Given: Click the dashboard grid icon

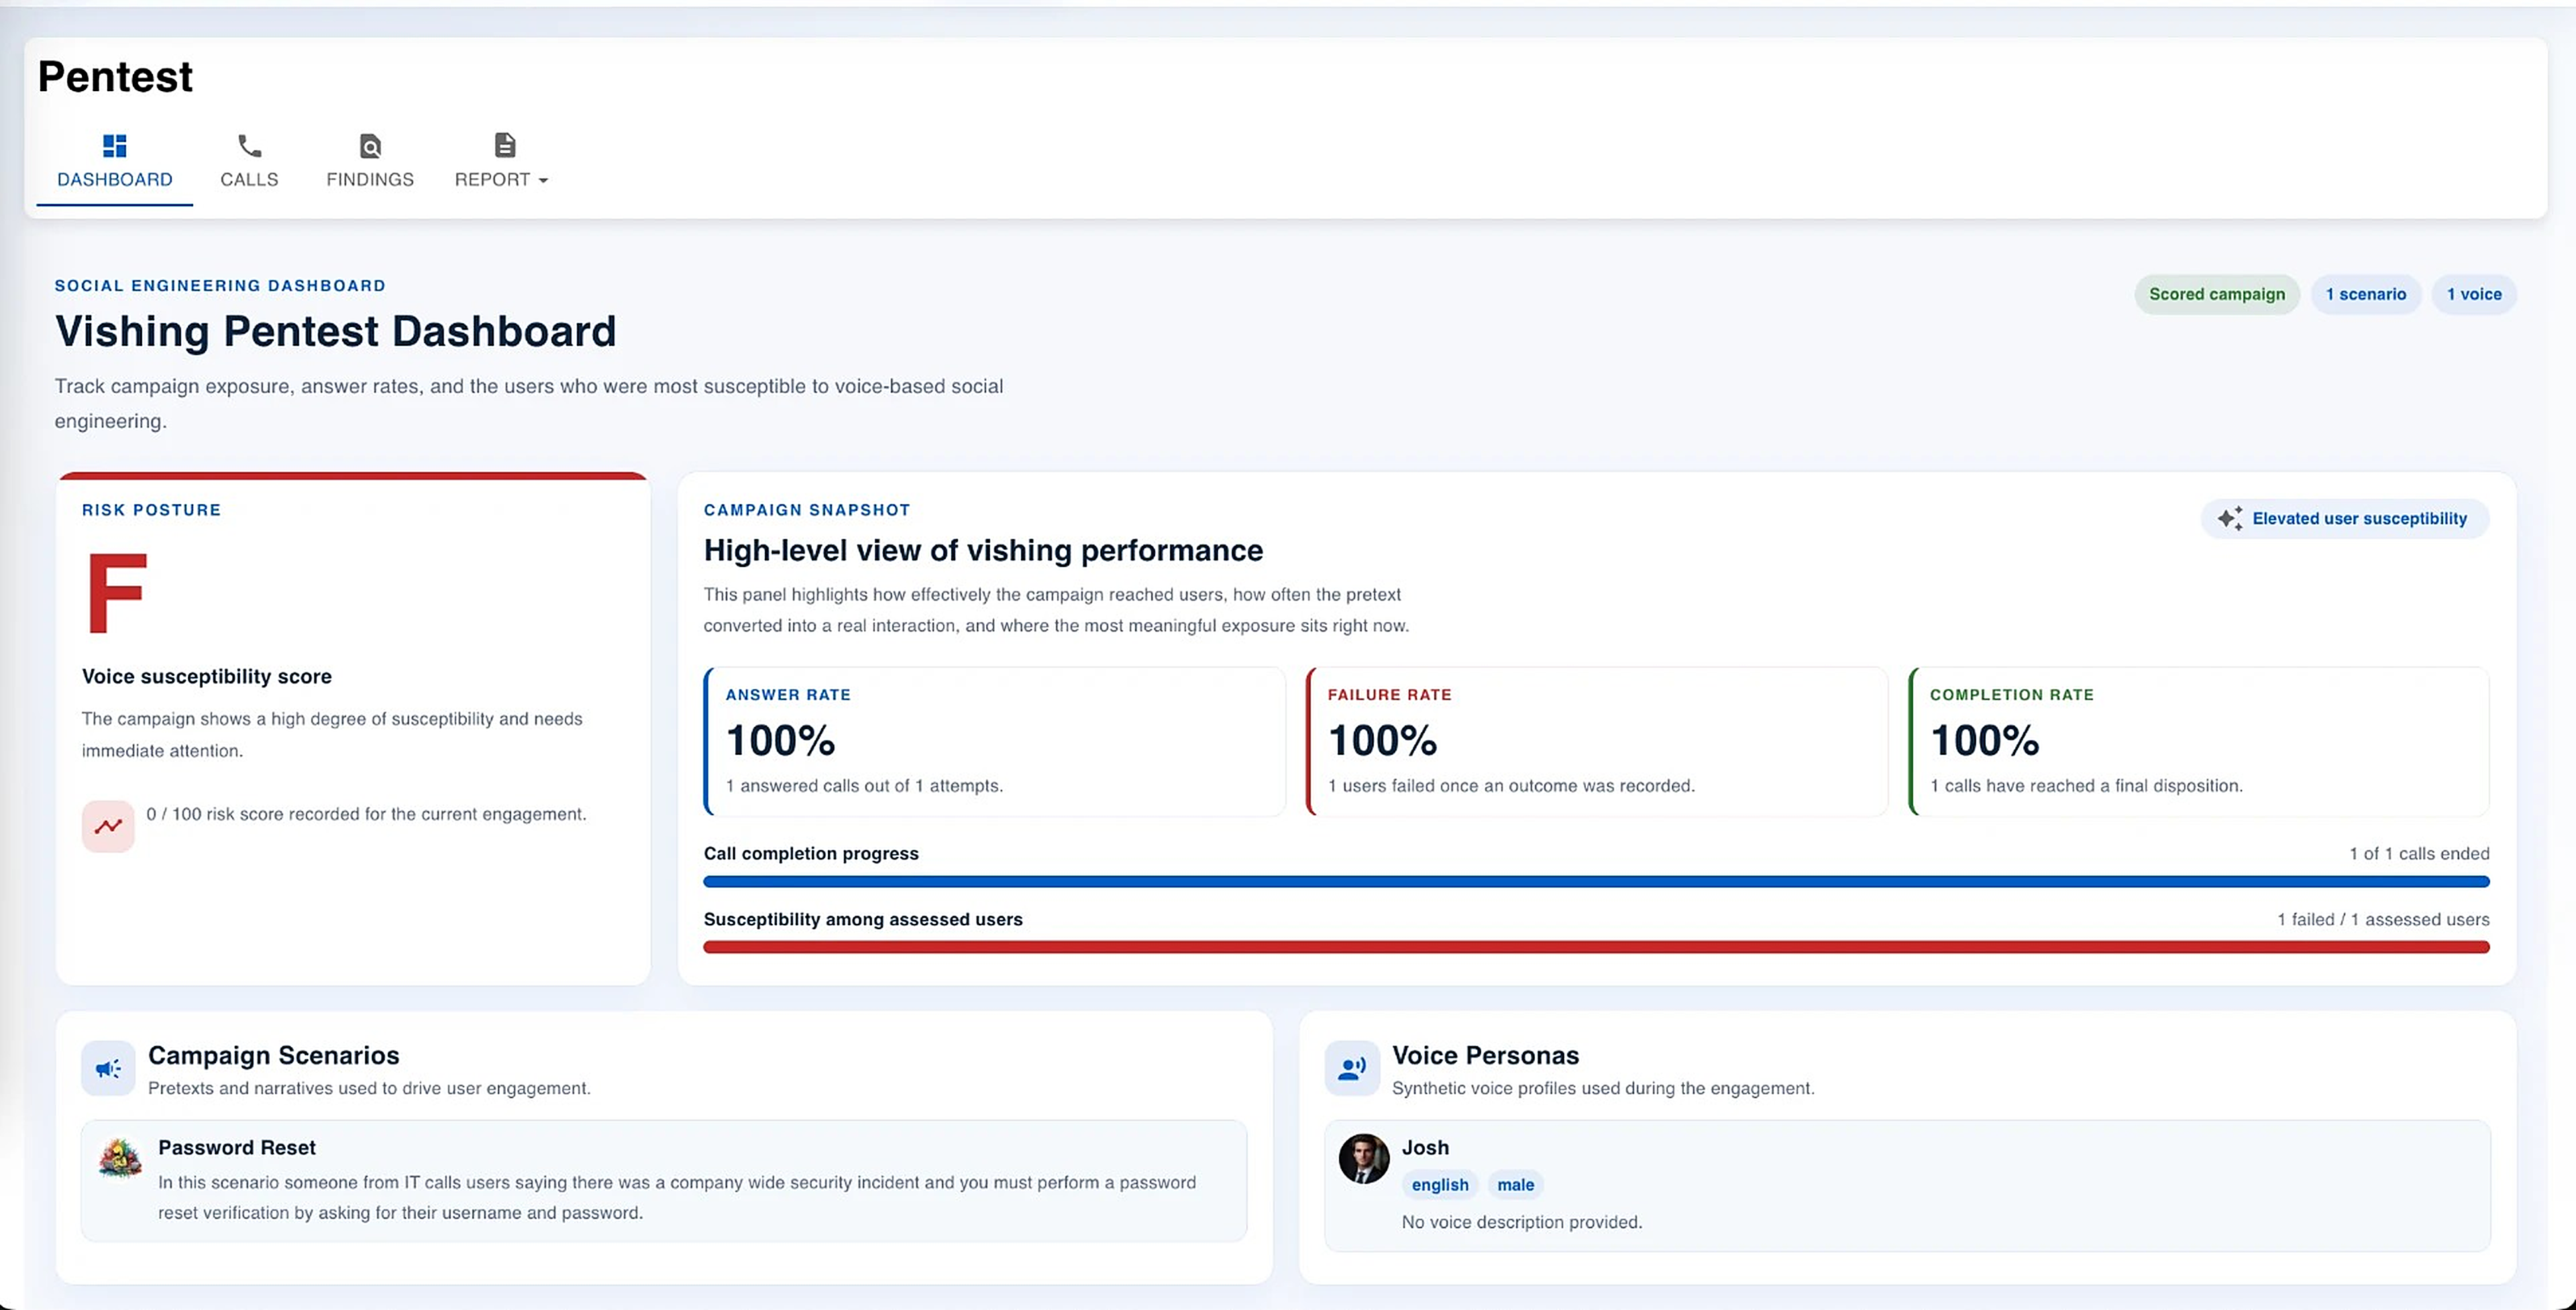Looking at the screenshot, I should pos(115,146).
